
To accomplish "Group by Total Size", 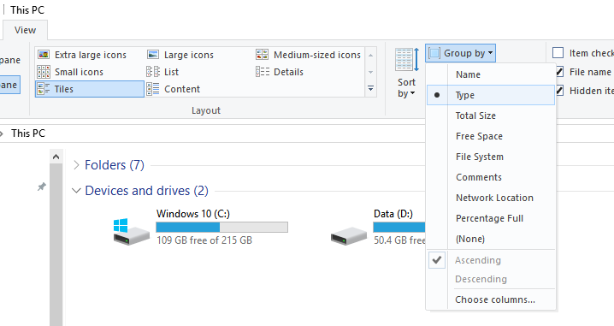I will pos(491,116).
